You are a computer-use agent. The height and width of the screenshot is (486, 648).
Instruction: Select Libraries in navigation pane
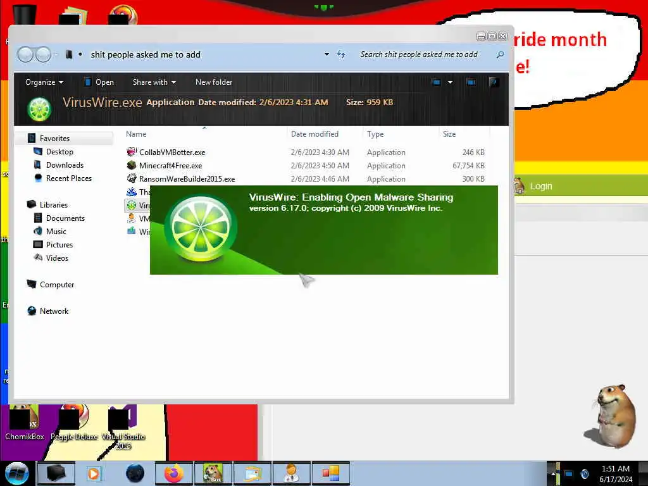53,204
